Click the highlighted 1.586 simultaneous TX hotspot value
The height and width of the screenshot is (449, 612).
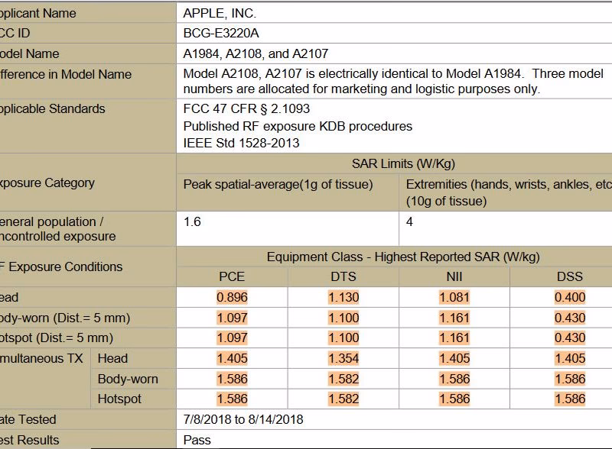233,398
